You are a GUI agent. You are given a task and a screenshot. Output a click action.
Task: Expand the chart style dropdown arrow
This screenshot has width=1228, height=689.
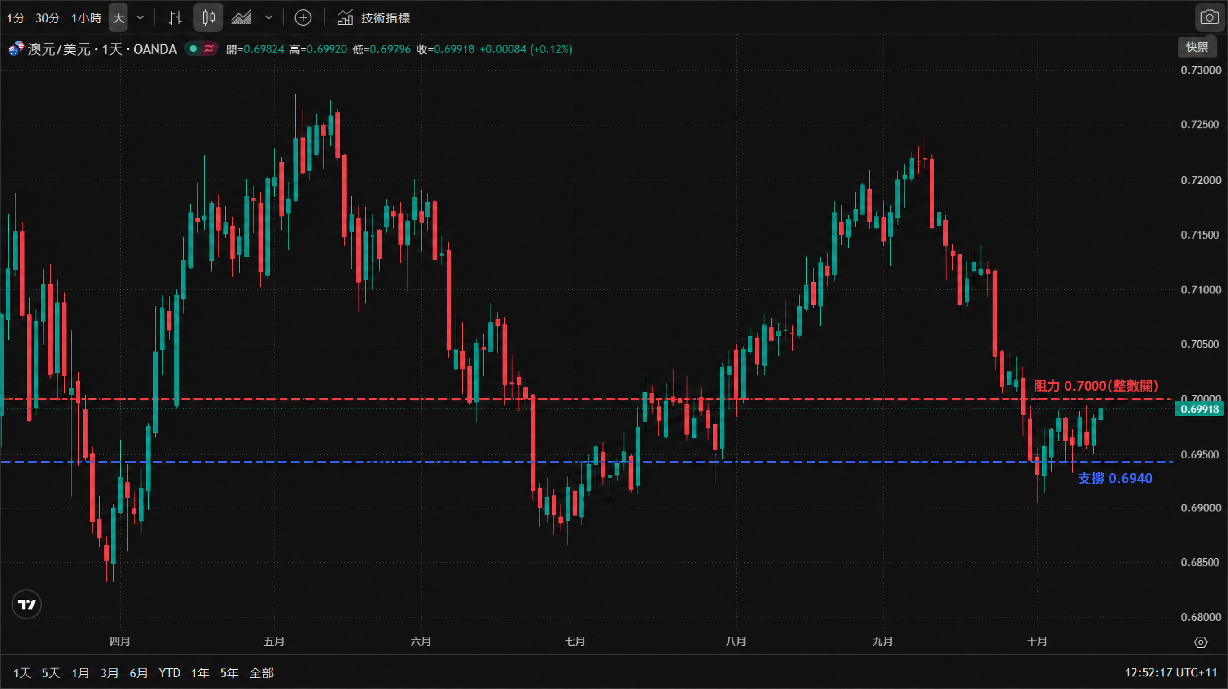click(269, 18)
